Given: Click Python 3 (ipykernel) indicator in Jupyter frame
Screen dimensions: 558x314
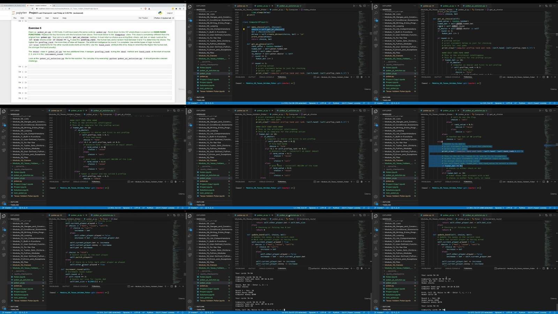Looking at the screenshot, I should tap(163, 18).
